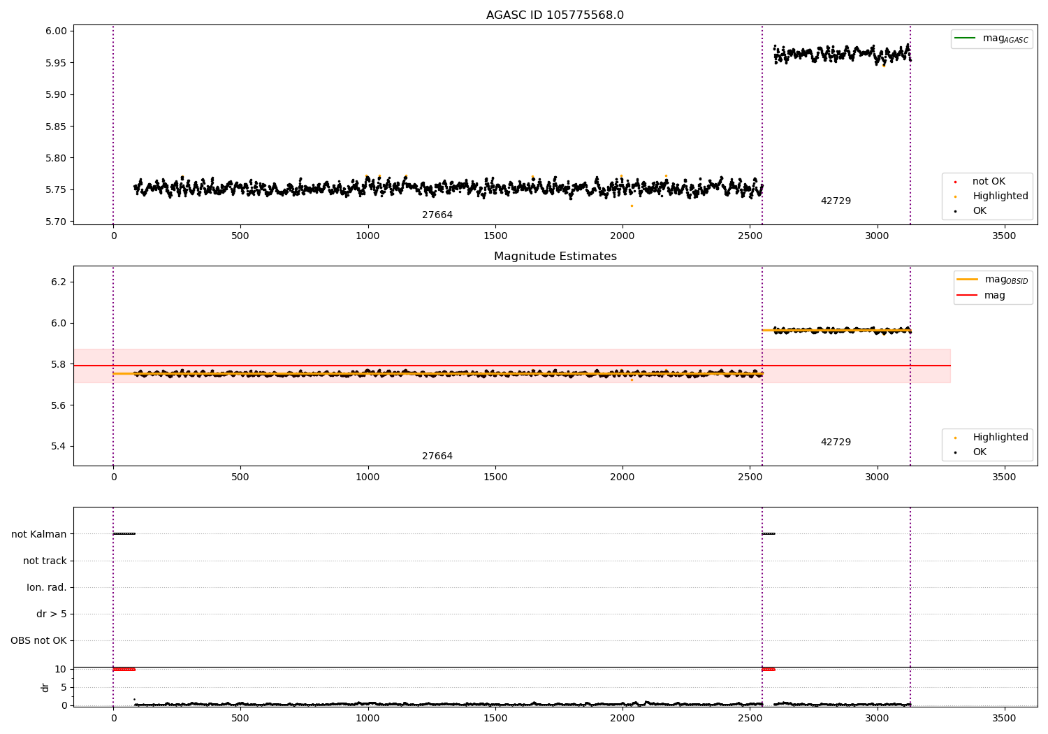Click the 5.80 y-axis tick label
Image resolution: width=1048 pixels, height=734 pixels.
pos(56,158)
